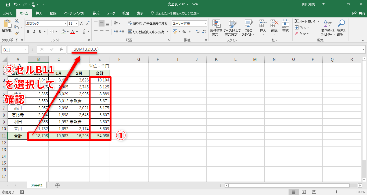Screen dimensions: 367x195
Task: Switch to Page Layout view in status bar
Action: point(304,192)
